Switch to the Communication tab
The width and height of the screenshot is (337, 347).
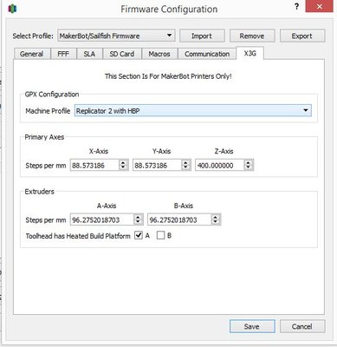click(207, 54)
